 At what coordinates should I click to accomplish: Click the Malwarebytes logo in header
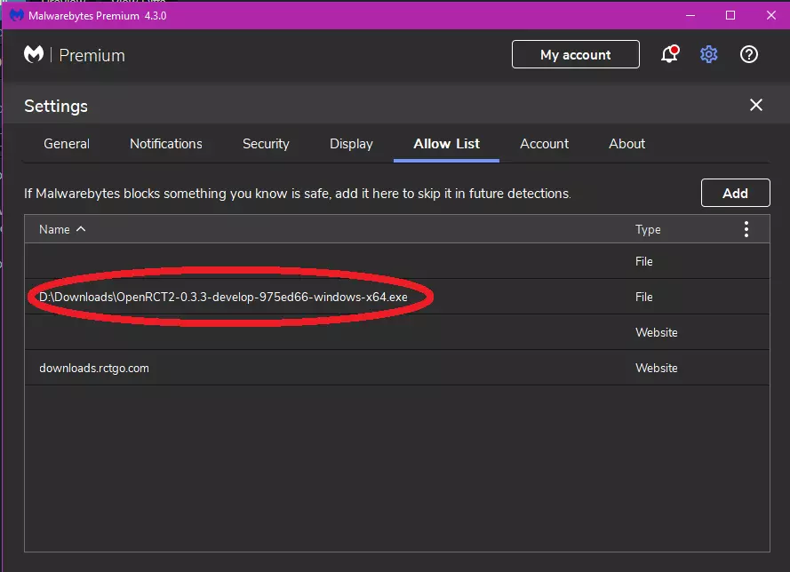pyautogui.click(x=34, y=54)
